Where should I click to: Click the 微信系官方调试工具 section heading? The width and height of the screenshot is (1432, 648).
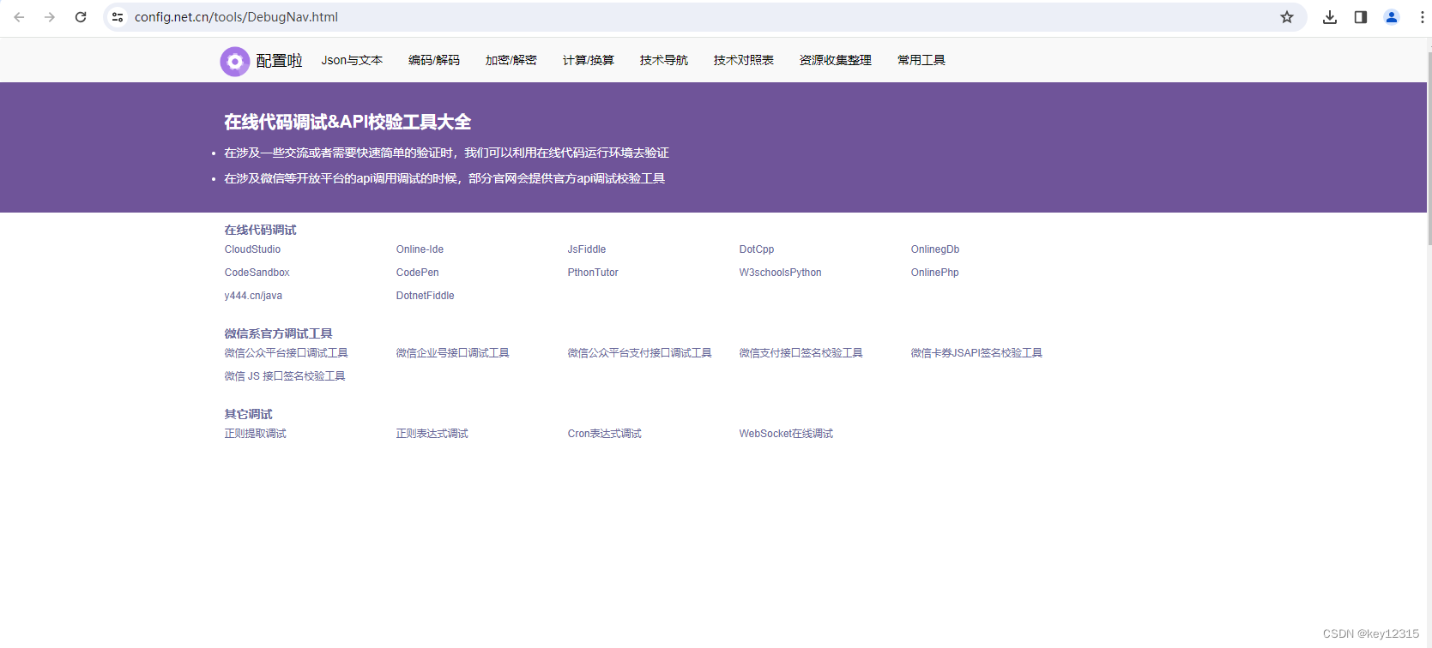click(x=279, y=333)
